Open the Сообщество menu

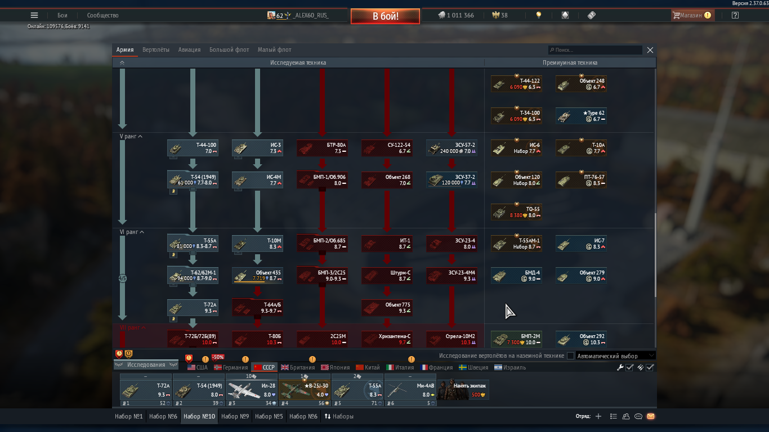(x=102, y=16)
